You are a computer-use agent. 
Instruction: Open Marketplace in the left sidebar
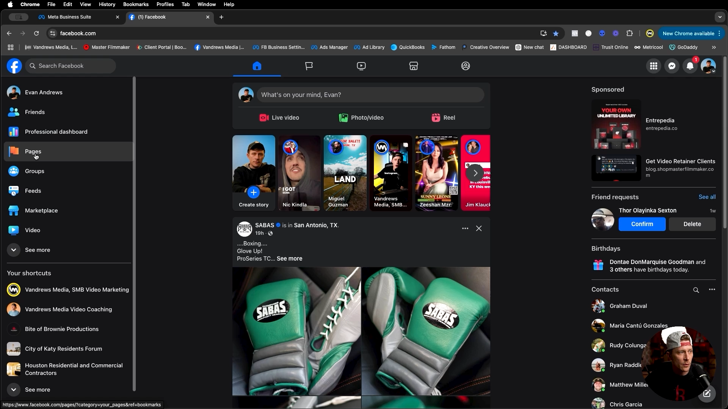(68, 211)
